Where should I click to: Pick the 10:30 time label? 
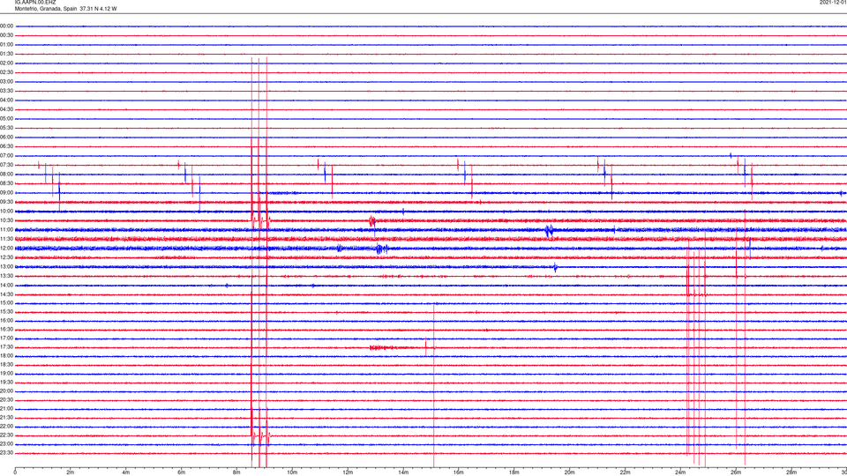tap(6, 220)
